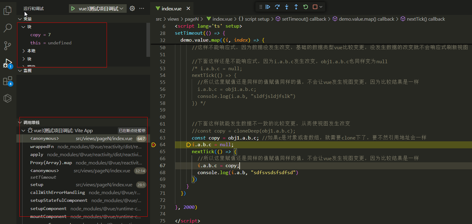Expand the second 块 scope
472x224 pixels.
point(23,59)
